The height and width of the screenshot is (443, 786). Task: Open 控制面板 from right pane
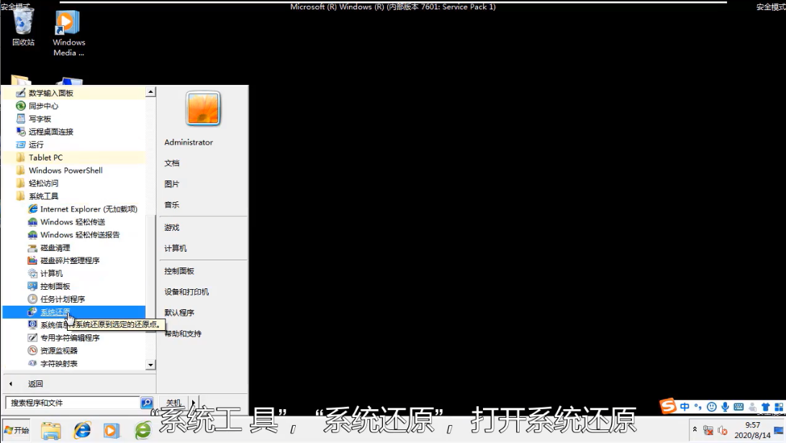coord(179,271)
